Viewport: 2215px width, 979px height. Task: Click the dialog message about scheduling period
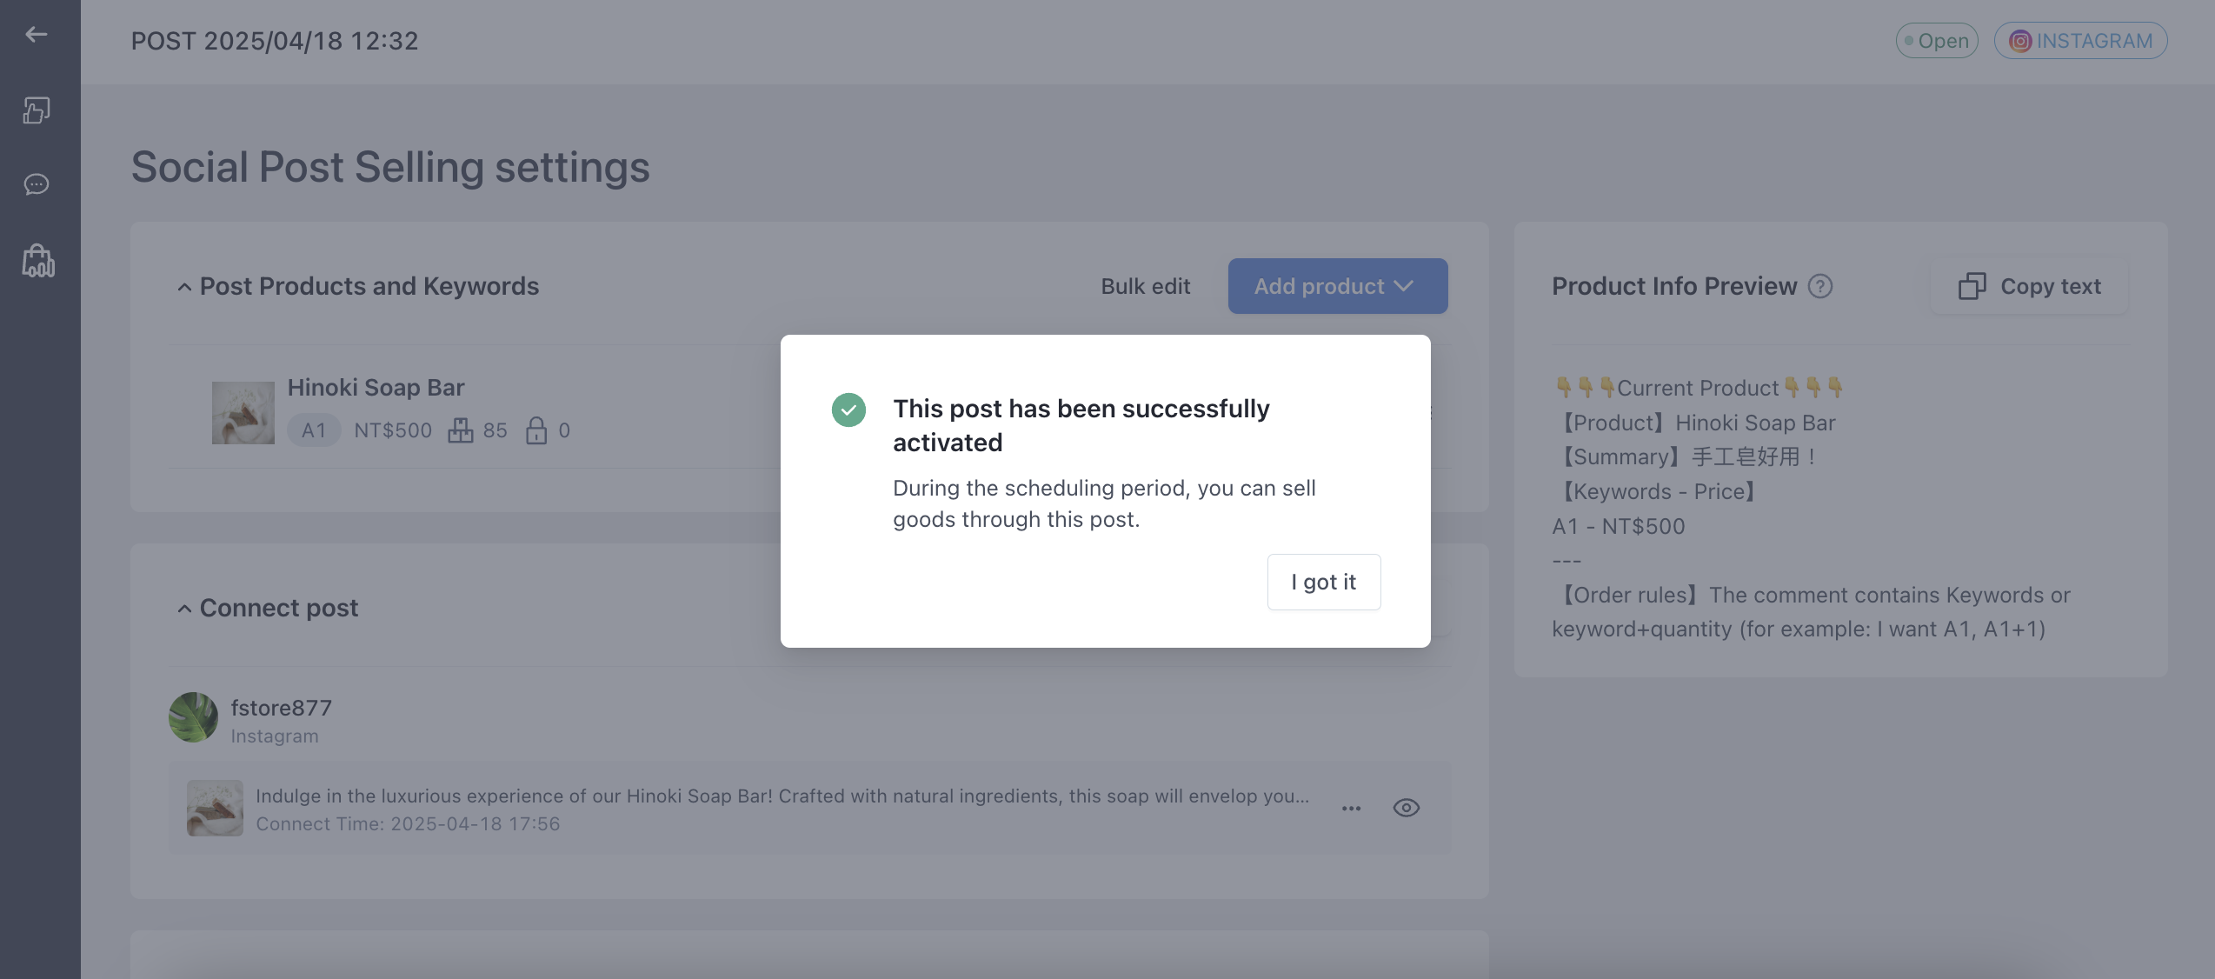(x=1104, y=503)
